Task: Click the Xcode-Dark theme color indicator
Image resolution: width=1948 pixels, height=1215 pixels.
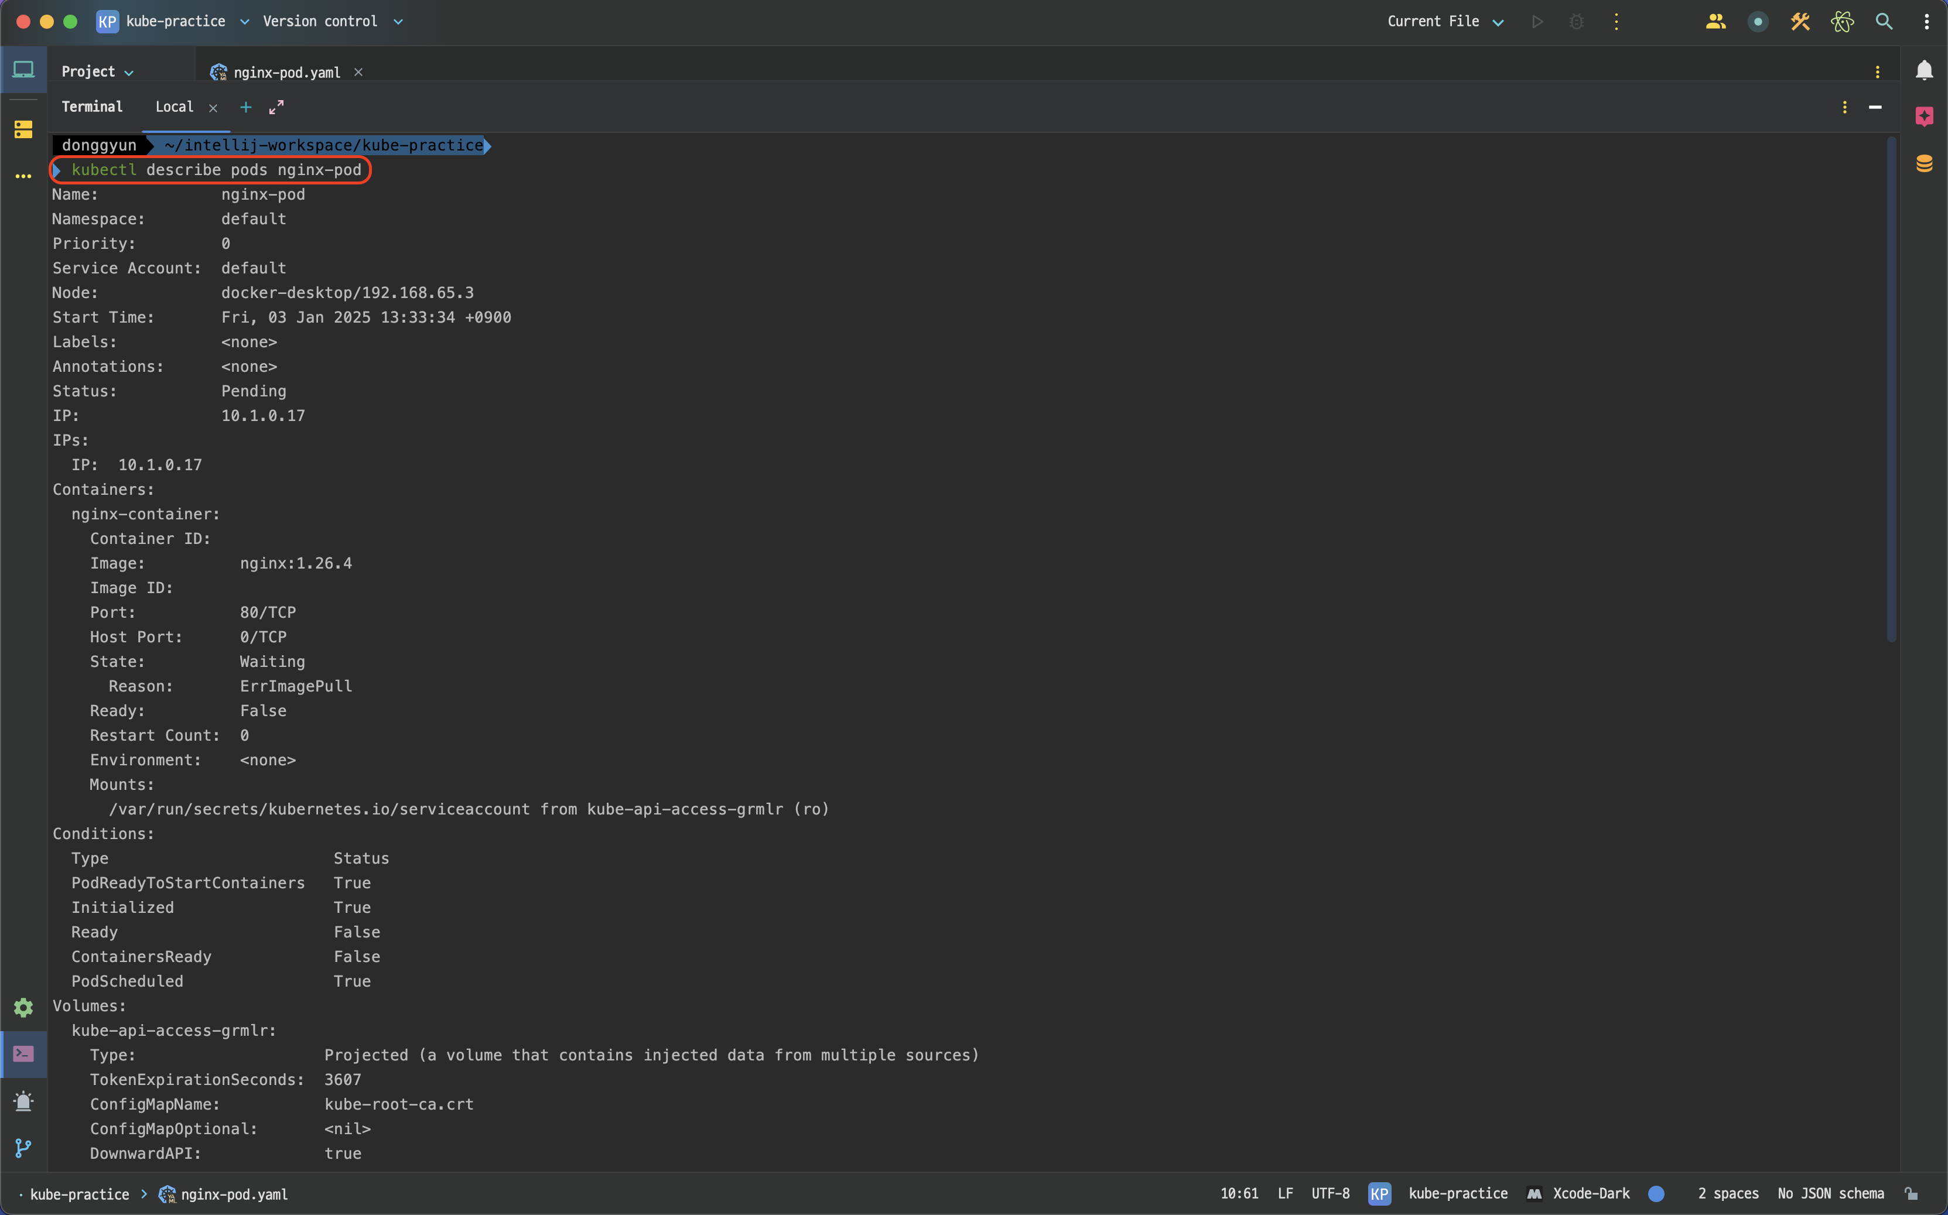Action: 1656,1194
